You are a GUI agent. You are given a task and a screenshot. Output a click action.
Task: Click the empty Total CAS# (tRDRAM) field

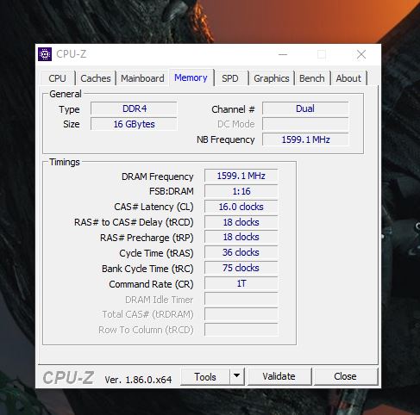pos(241,314)
